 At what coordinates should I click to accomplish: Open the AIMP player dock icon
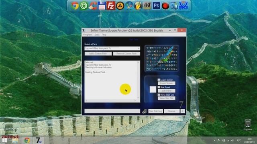(120, 6)
